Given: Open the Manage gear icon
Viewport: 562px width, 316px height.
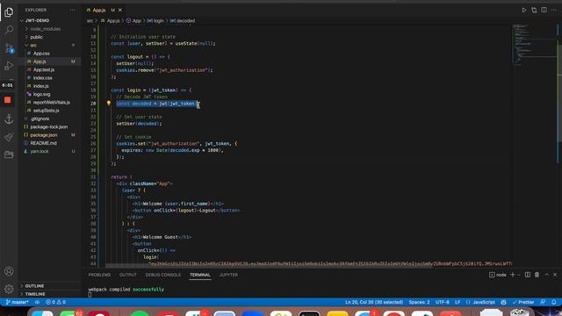Looking at the screenshot, I should click(9, 289).
